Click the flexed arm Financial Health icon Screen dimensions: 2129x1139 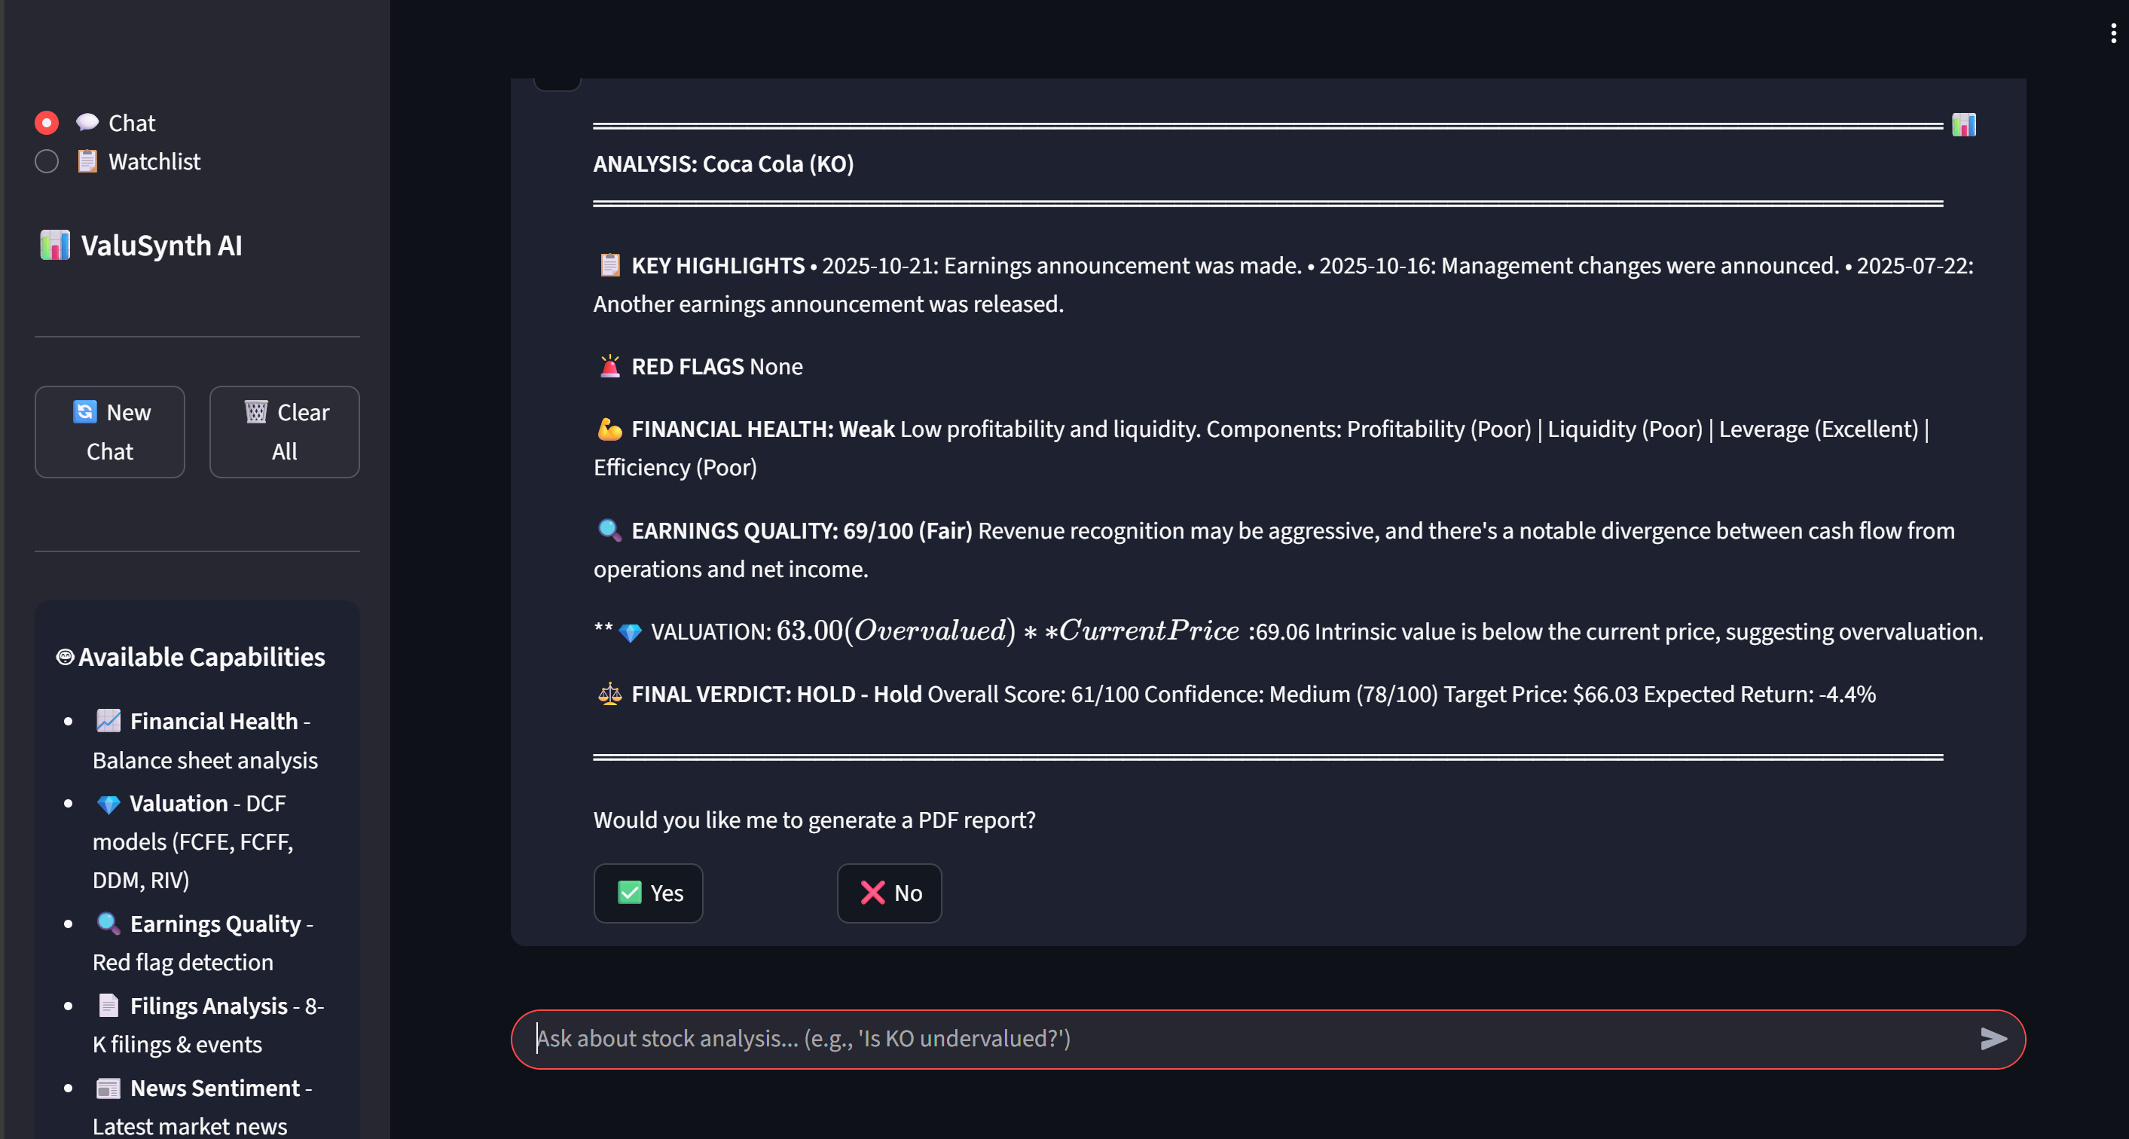(609, 429)
